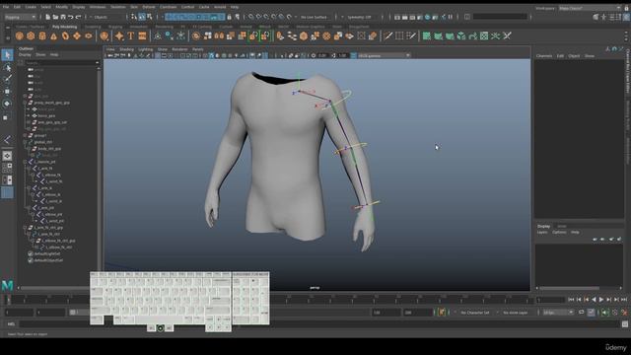631x355 pixels.
Task: Select the Multi-Cut tool on the shelf
Action: pos(387,36)
